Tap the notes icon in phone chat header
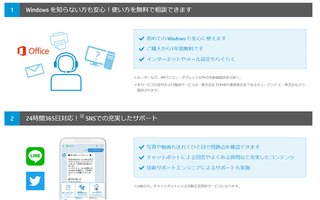320x200 pixels. (x=97, y=146)
